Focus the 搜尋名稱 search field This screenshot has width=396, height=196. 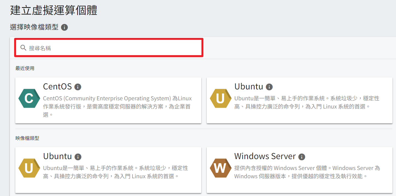coord(109,48)
